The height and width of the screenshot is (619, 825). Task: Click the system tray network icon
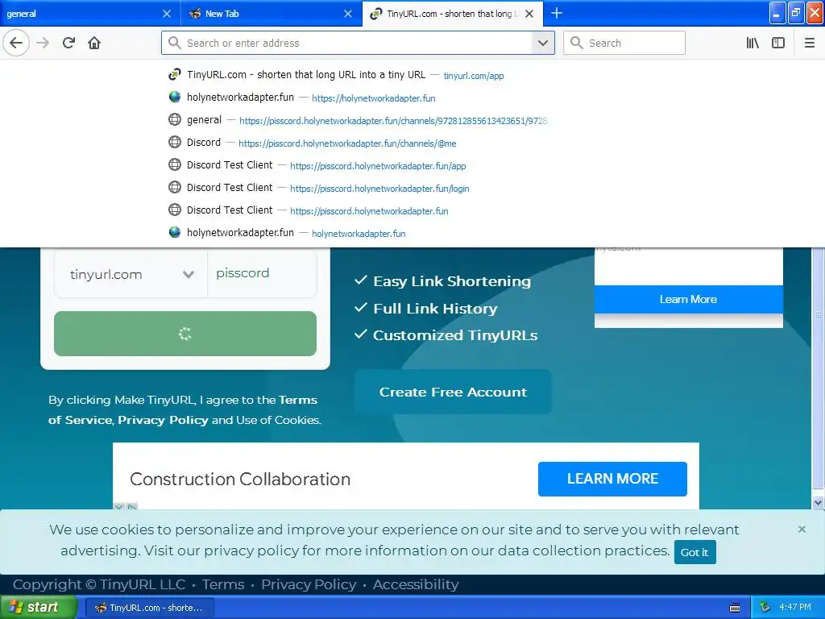(x=765, y=608)
